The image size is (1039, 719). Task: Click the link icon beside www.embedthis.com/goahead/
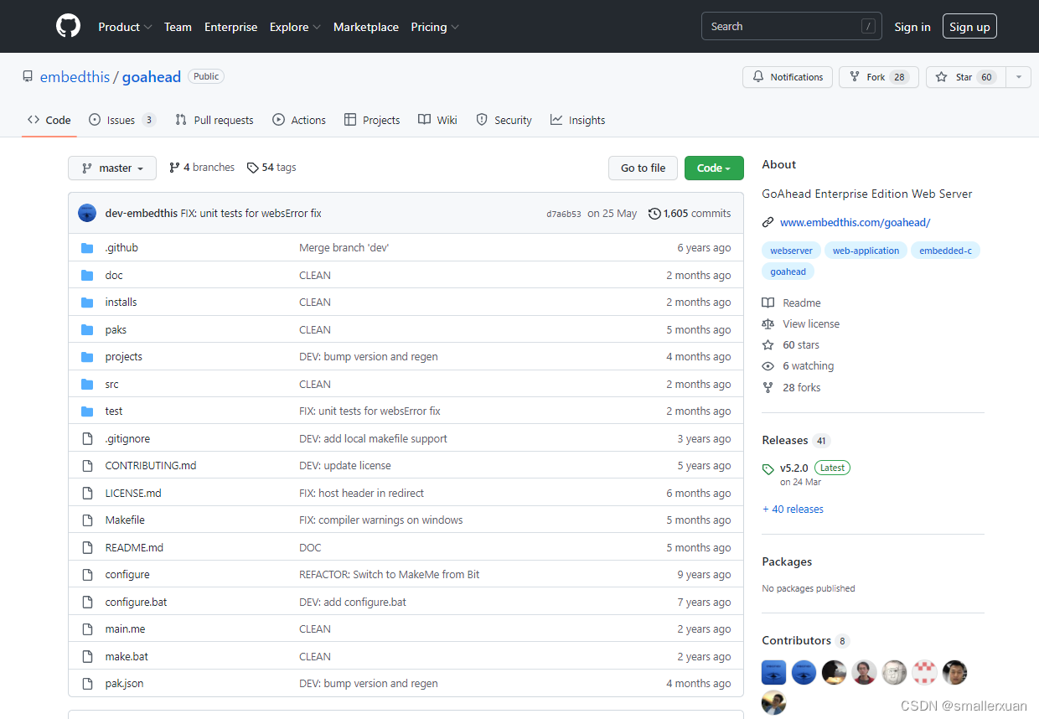tap(768, 223)
